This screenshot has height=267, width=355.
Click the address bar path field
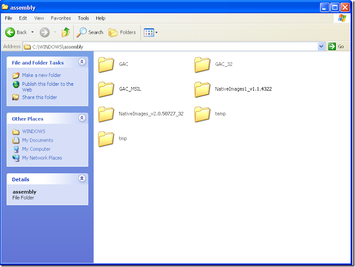pyautogui.click(x=173, y=47)
